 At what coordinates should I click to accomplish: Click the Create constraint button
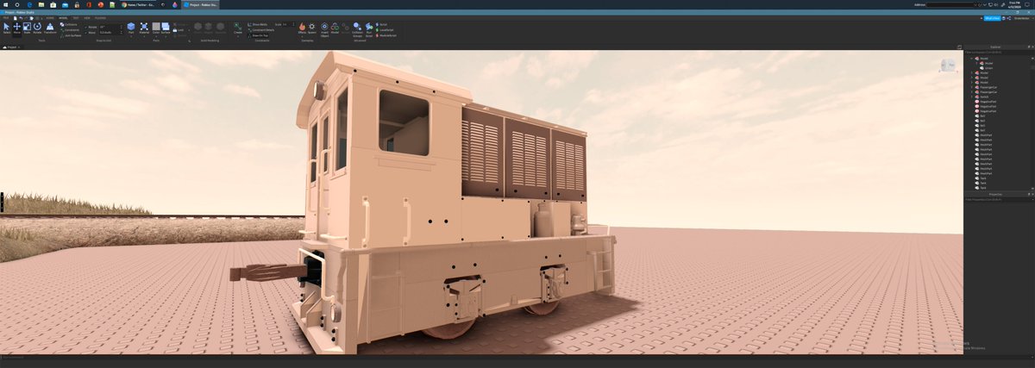point(237,28)
